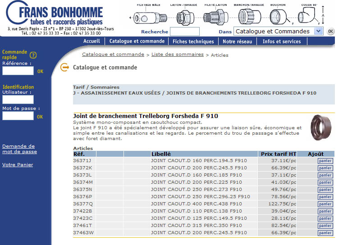Screen dimensions: 343x245
Task: Add article 37423C to panier
Action: pyautogui.click(x=325, y=218)
